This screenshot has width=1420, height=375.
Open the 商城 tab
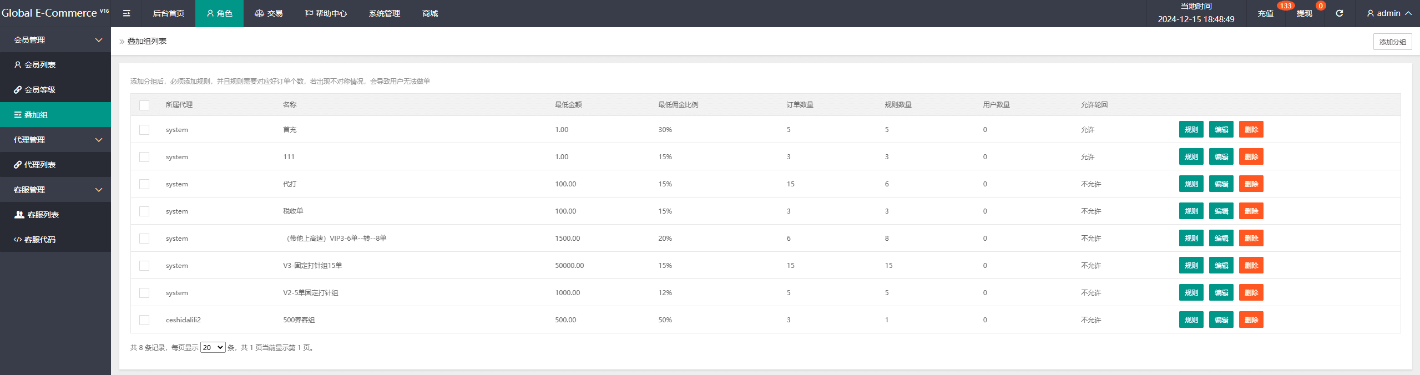(x=430, y=13)
